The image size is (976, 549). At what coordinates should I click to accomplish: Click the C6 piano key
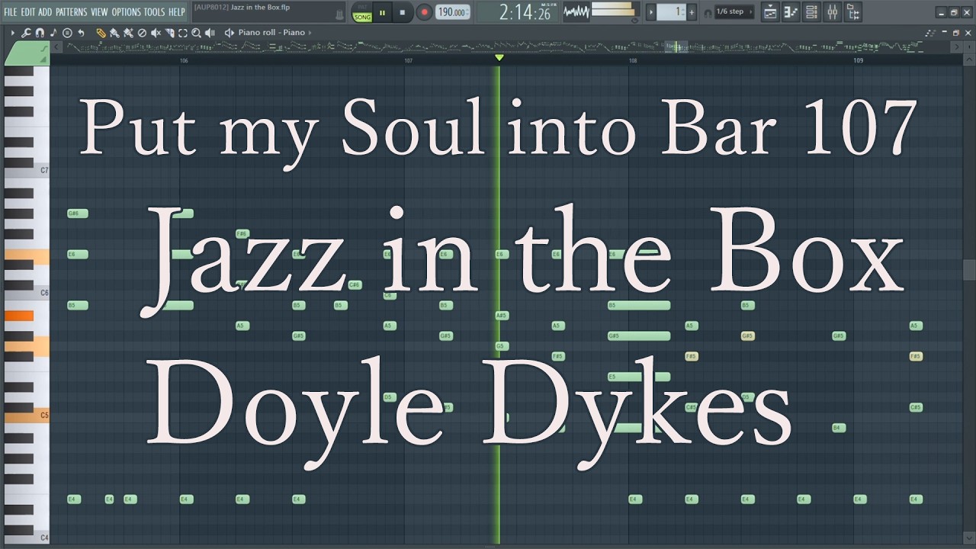coord(27,293)
